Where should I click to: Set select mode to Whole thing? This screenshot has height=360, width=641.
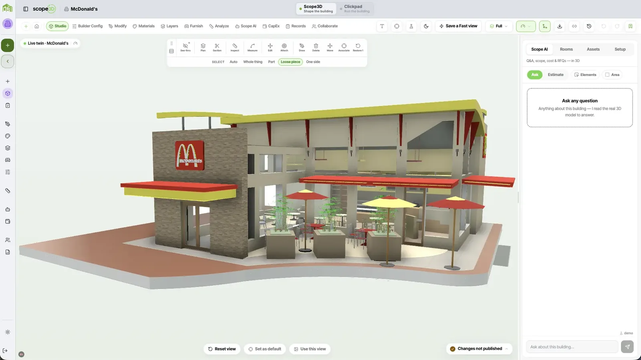point(253,62)
